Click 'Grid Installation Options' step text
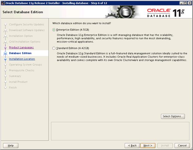 tap(25, 42)
